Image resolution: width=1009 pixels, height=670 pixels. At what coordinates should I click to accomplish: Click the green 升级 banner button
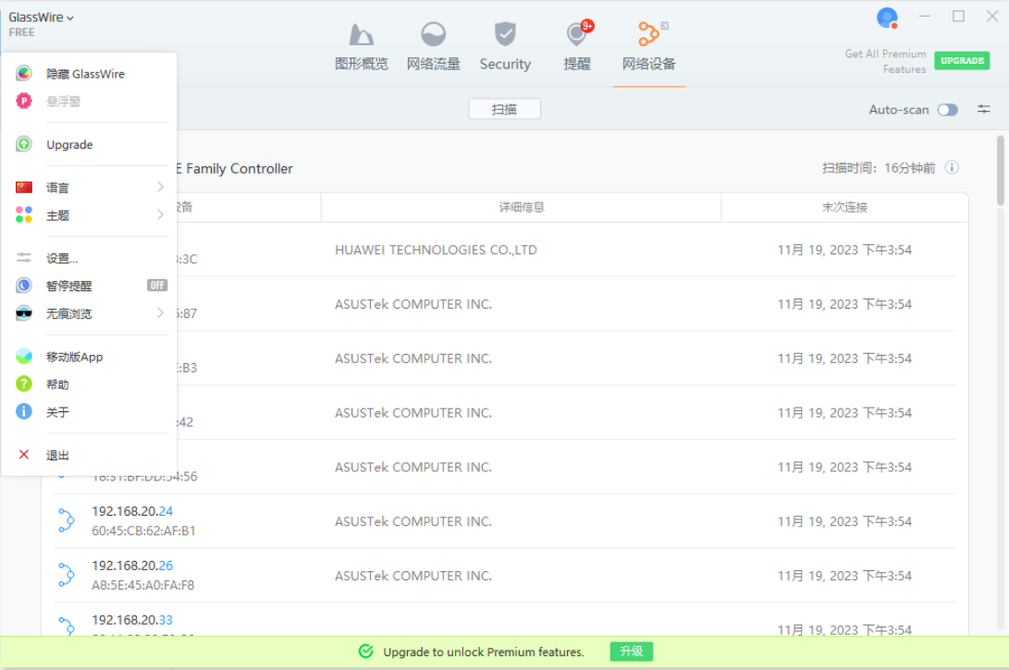click(632, 652)
